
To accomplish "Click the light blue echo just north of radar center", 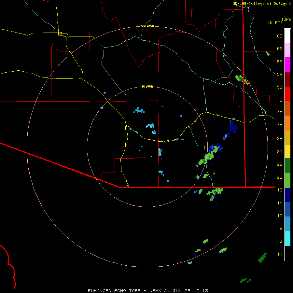I will (150, 125).
